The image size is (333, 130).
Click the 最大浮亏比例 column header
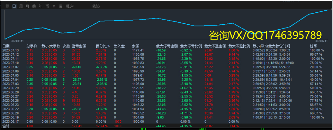[191, 46]
